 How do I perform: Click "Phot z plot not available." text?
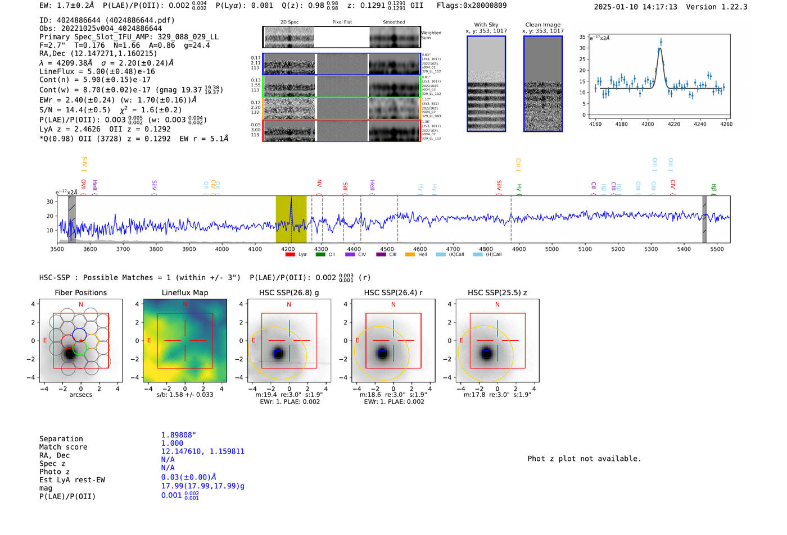[584, 459]
